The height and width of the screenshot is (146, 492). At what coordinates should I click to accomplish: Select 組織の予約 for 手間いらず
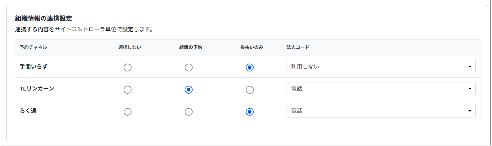pos(189,67)
